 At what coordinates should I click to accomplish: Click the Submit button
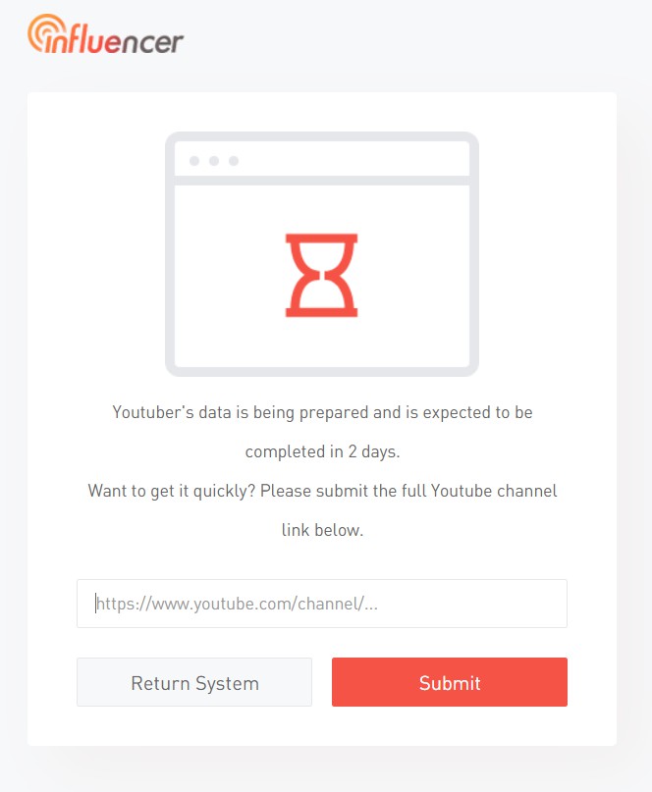[450, 682]
